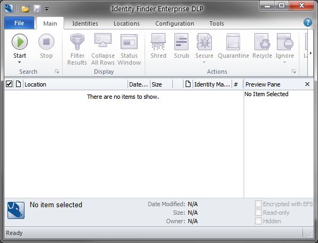Switch to the Configuration tab
Viewport: 318px width, 243px height.
(x=174, y=23)
